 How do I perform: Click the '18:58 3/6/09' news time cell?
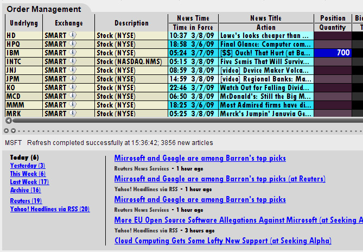(x=193, y=44)
